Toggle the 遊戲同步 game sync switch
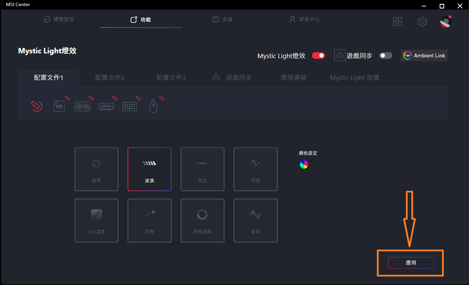 [x=386, y=55]
